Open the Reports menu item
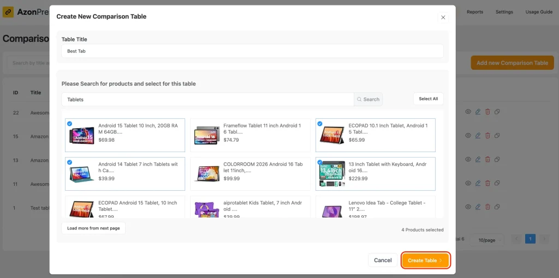The image size is (559, 278). (475, 12)
